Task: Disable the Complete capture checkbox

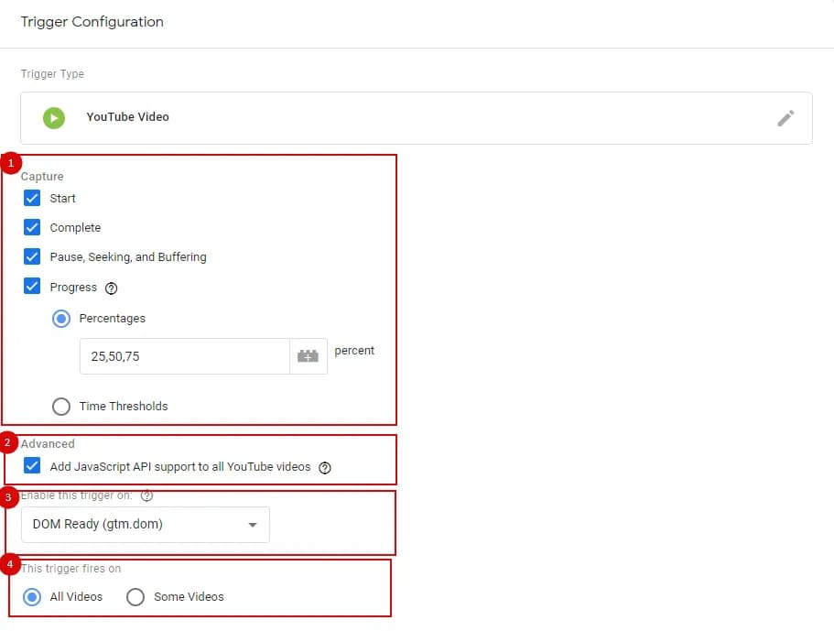Action: (32, 227)
